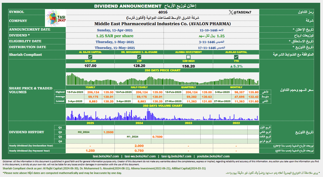
Task: Click the monthly date 3-Mar-2025
Action: (x=223, y=92)
